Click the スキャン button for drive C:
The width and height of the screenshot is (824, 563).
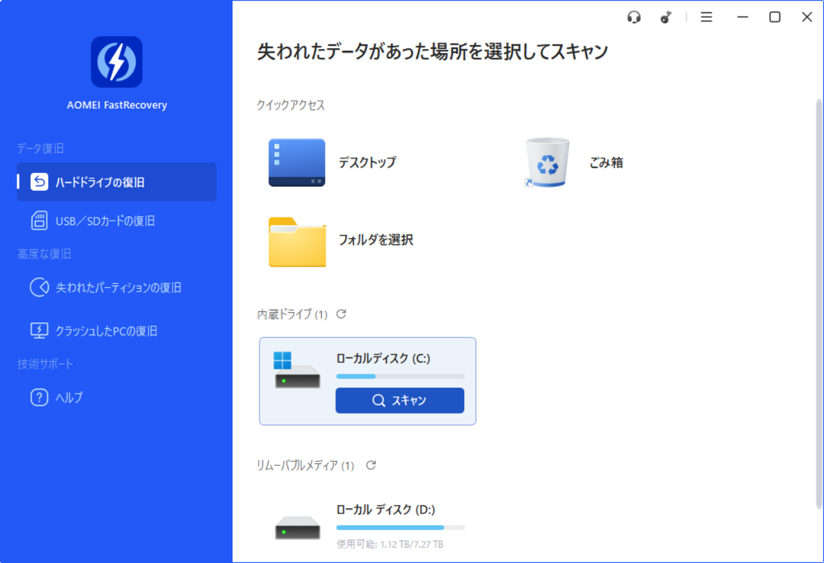(x=400, y=400)
